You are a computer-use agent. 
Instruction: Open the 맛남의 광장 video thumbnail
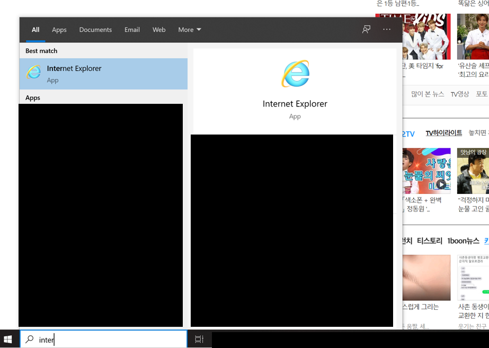473,171
